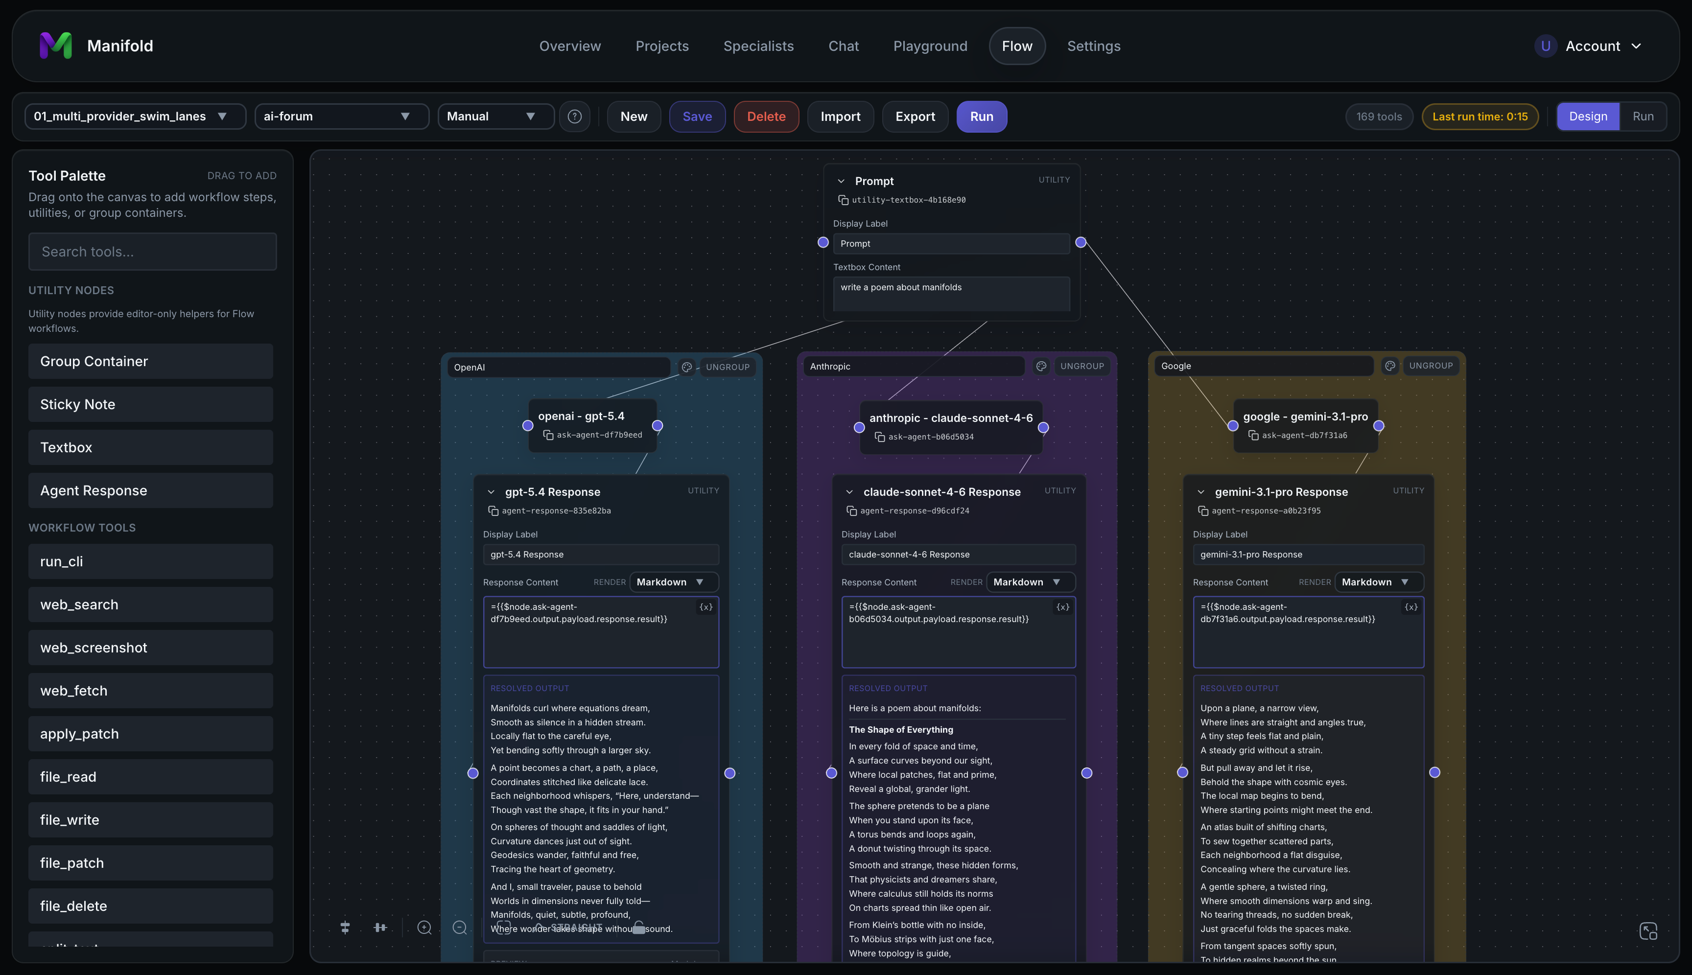Switch to the Playground tab
1692x975 pixels.
coord(930,46)
